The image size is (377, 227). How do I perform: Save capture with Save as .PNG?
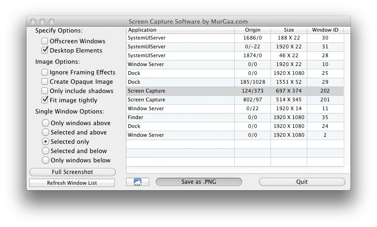199,182
